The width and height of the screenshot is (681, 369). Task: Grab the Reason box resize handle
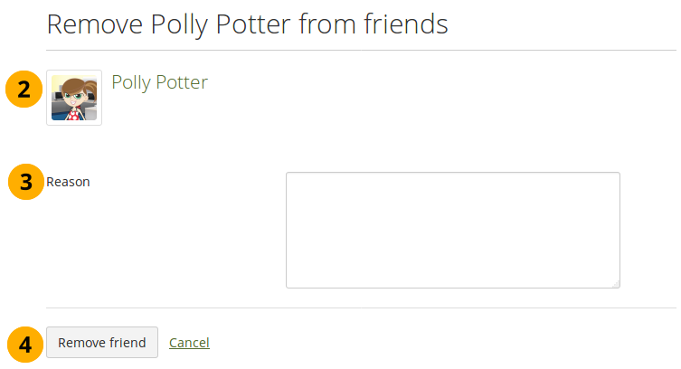614,282
